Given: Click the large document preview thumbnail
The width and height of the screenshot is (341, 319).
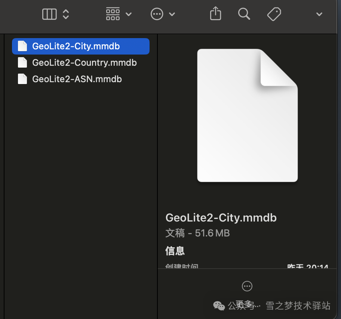Looking at the screenshot, I should point(247,115).
